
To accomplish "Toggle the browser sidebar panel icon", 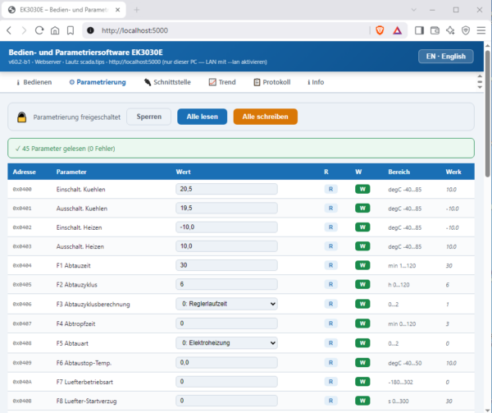I will pos(419,30).
